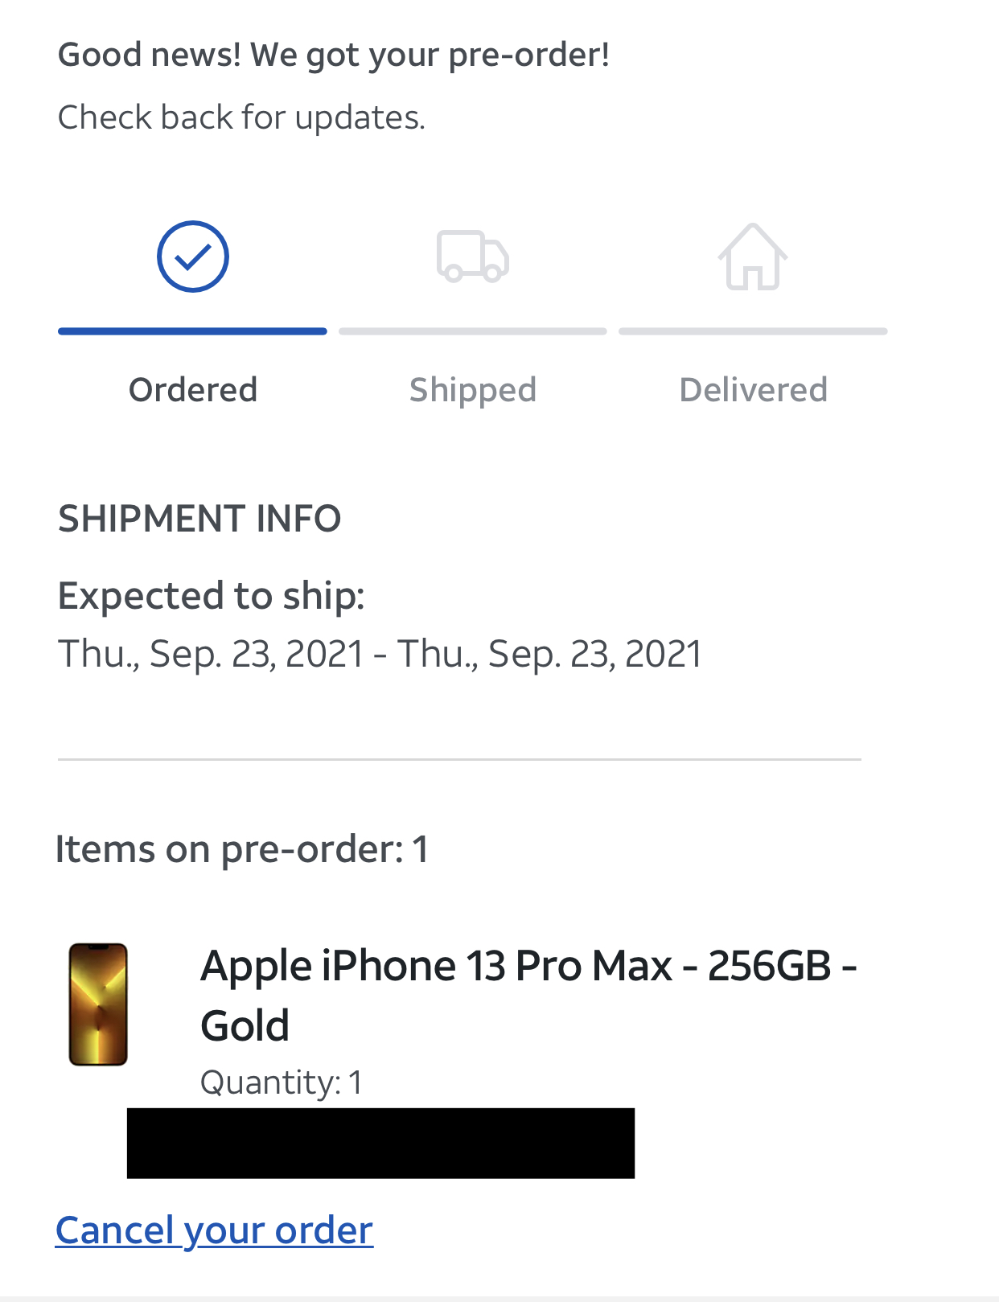Click the SHIPMENT INFO heading
The width and height of the screenshot is (999, 1302).
pyautogui.click(x=199, y=519)
